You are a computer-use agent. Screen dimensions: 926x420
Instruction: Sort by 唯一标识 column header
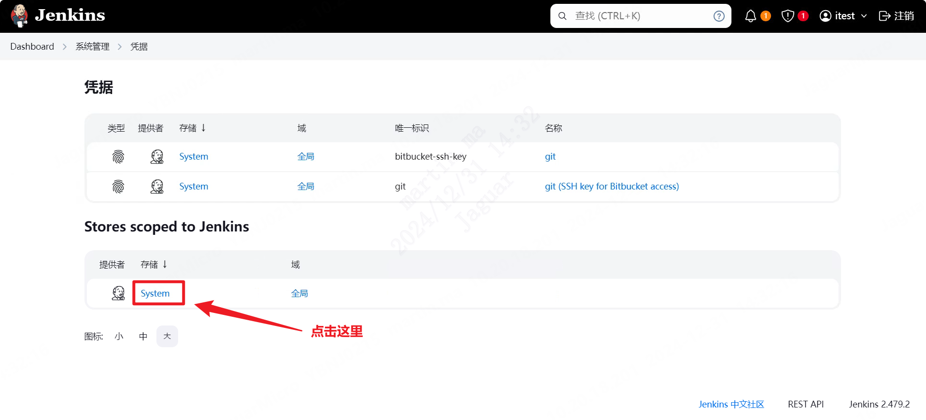pyautogui.click(x=412, y=128)
